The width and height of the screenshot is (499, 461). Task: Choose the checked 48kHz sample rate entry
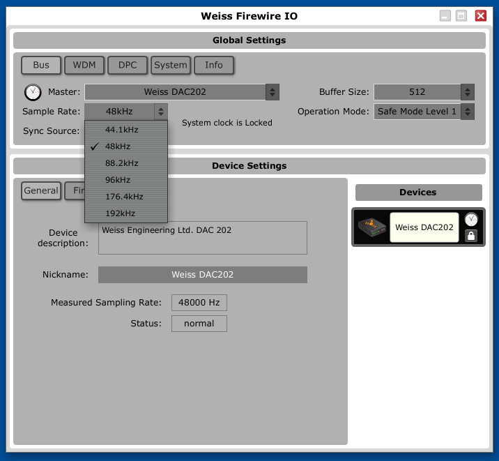click(126, 146)
